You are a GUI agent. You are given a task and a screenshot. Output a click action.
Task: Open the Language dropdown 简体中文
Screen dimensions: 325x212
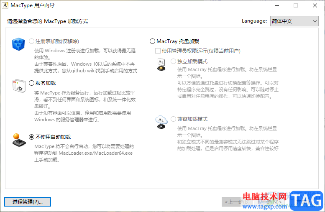[294, 21]
